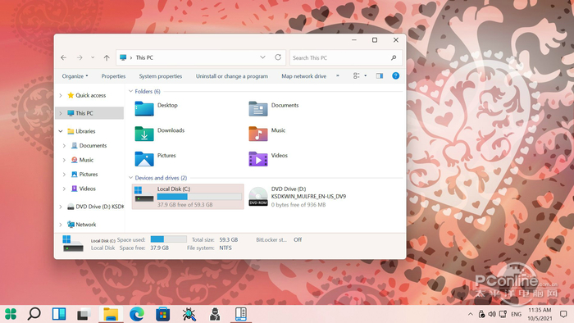Click the Space used bar in details pane
Screen dimensions: 574x323
[168, 239]
